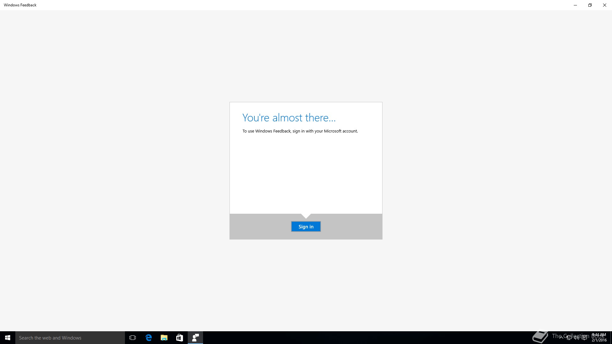Screen dimensions: 612x344
Task: Launch Microsoft Edge from the taskbar
Action: [x=149, y=338]
